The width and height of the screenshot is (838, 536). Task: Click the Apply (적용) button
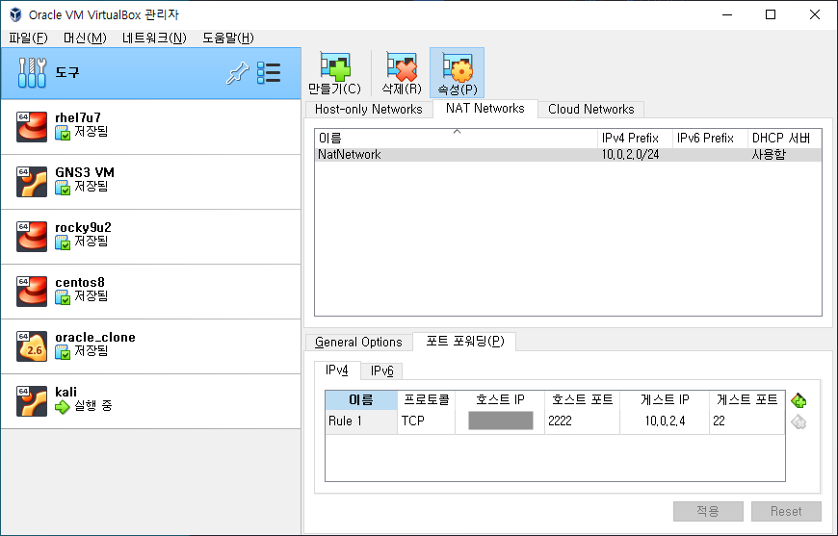(x=708, y=511)
